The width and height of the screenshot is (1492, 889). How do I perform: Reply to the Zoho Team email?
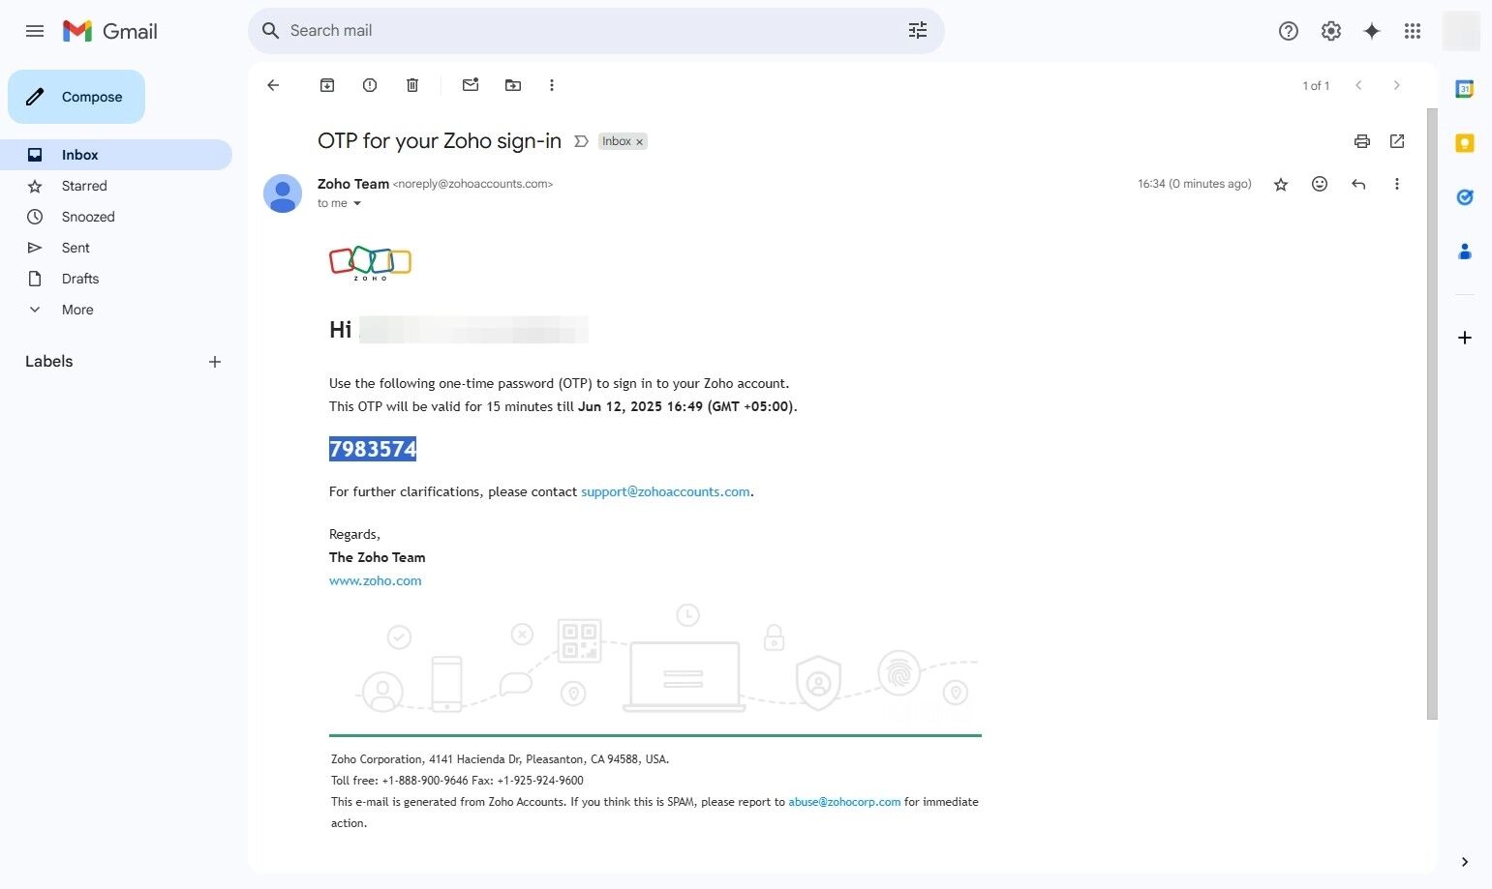click(x=1358, y=184)
